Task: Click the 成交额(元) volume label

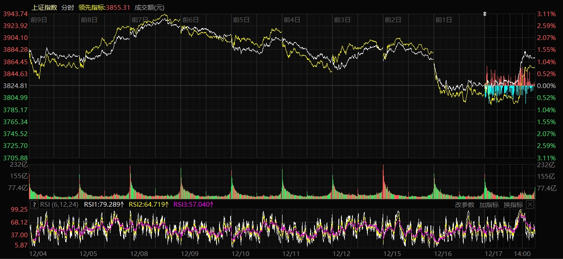Action: tap(149, 8)
